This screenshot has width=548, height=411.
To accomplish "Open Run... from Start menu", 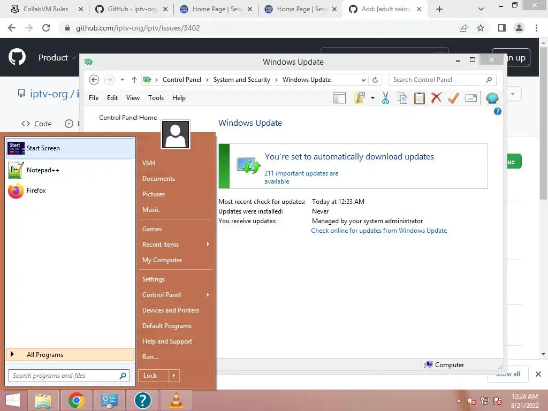I will [x=150, y=357].
